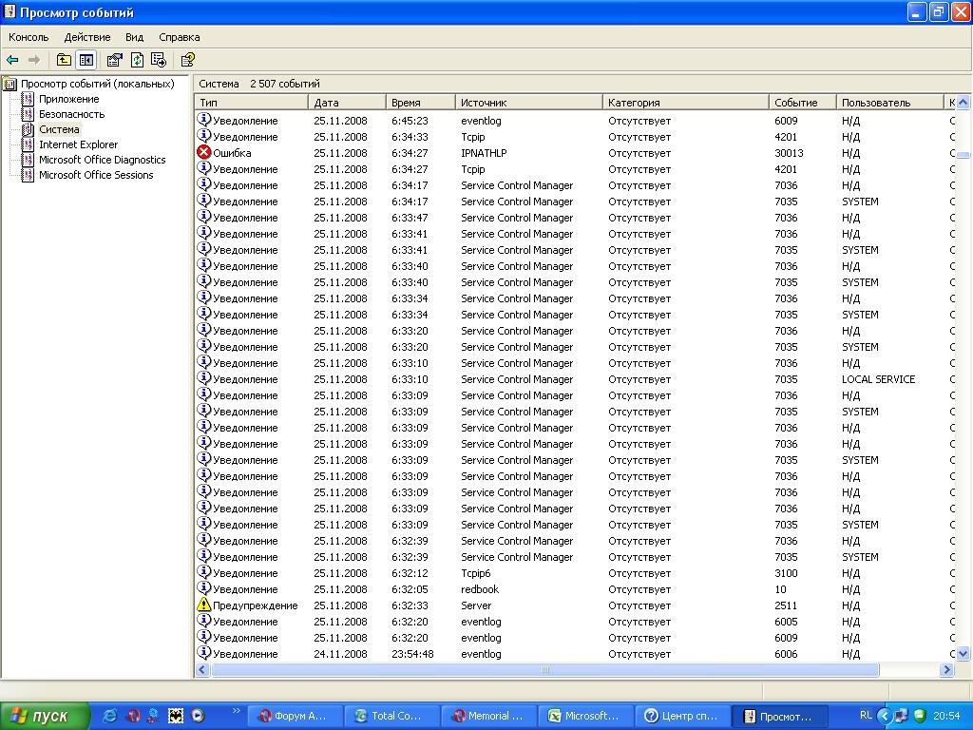Select Microsoft Office Diagnostics log
The height and width of the screenshot is (730, 973).
(102, 160)
